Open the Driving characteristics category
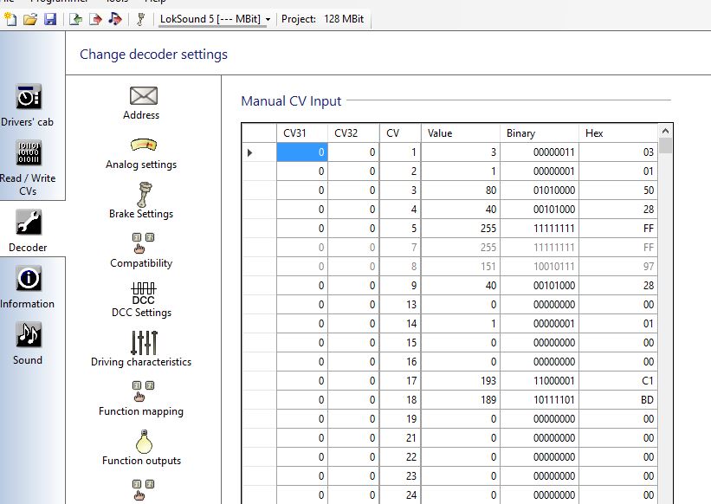This screenshot has width=711, height=504. [141, 348]
